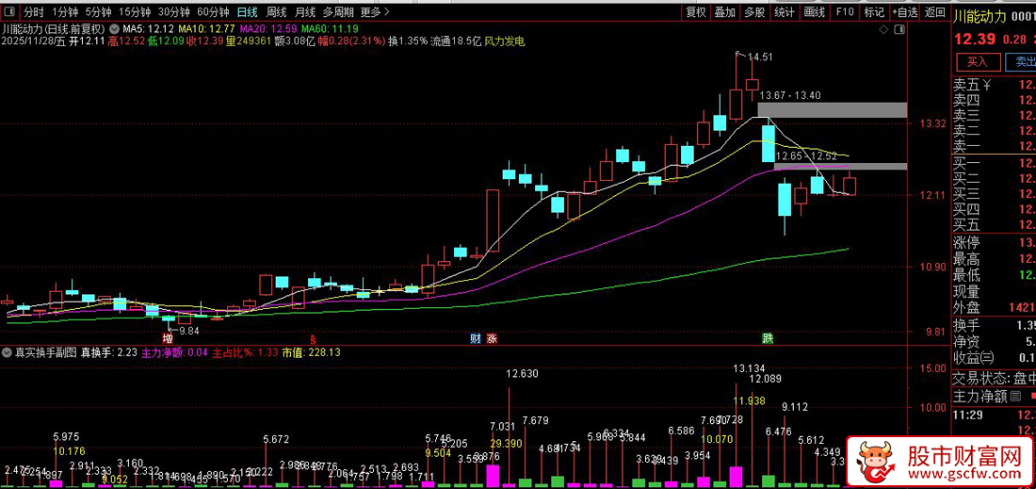Click the 风力发电 sector label
Viewport: 1036px width, 489px height.
pos(505,41)
